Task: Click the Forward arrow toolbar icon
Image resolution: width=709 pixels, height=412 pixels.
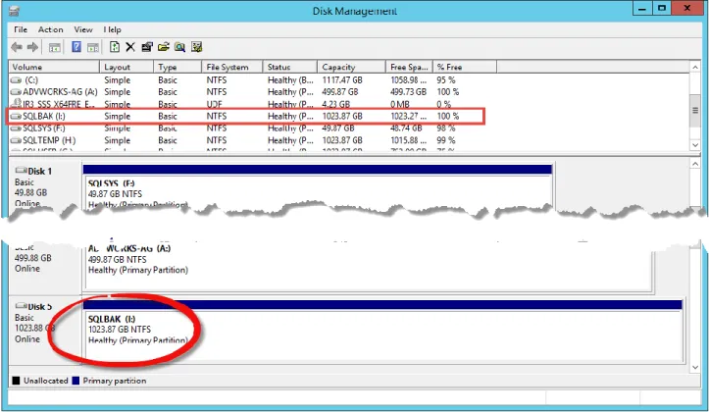Action: tap(32, 47)
